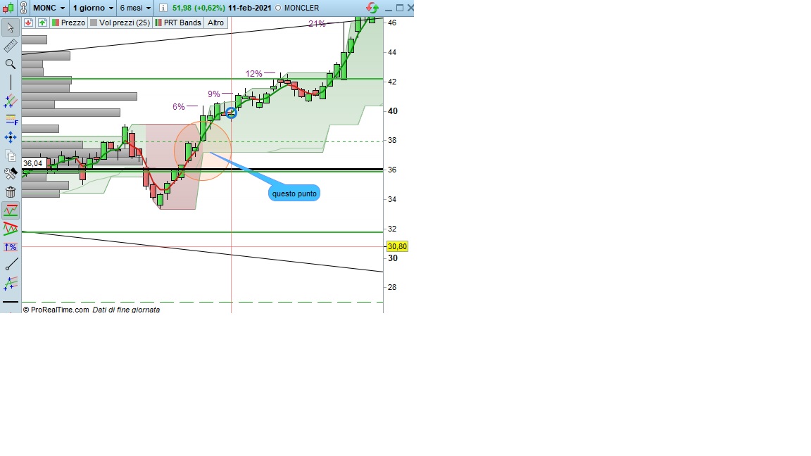
Task: Click the yellow 30,80 price tag
Action: pos(397,246)
